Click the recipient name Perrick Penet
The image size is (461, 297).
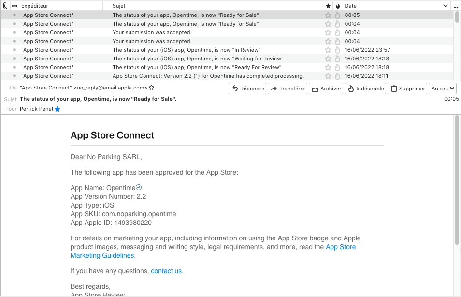point(36,109)
